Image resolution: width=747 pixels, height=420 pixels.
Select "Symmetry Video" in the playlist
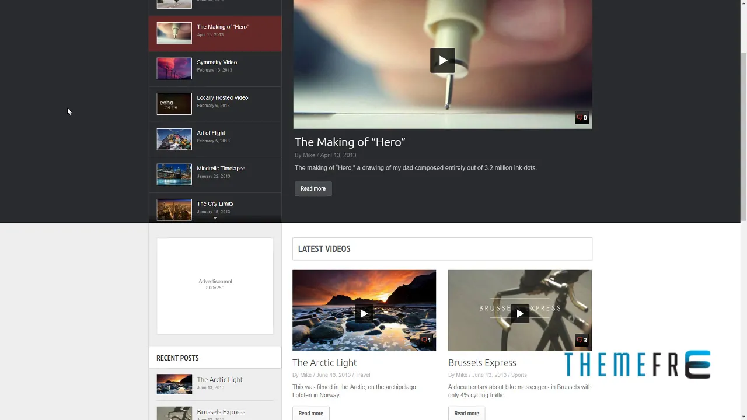tap(215, 69)
